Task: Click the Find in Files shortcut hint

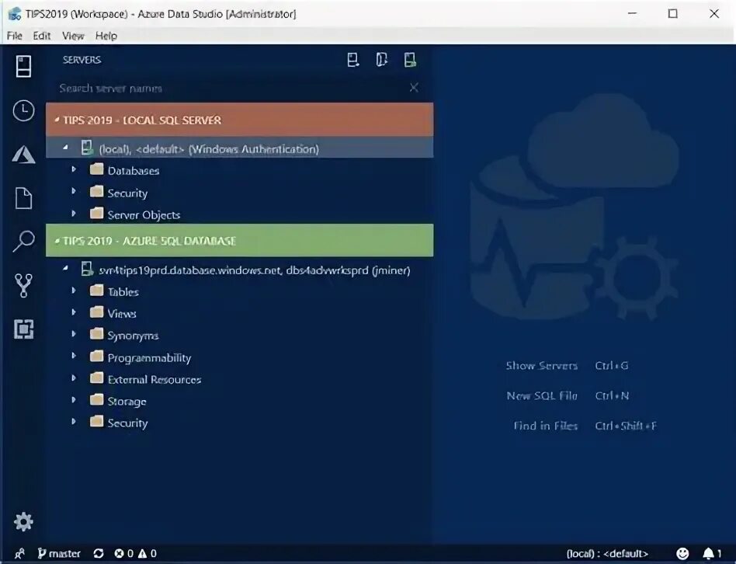Action: [x=585, y=426]
